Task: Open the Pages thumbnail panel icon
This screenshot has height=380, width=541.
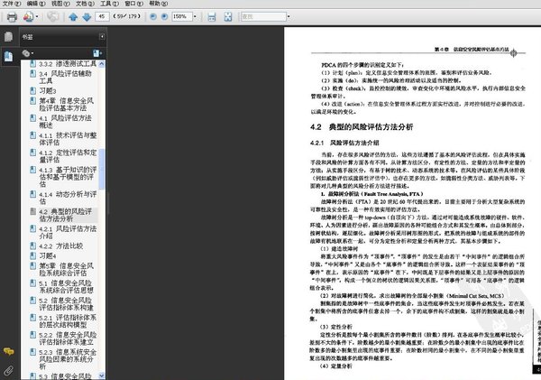Action: click(8, 37)
